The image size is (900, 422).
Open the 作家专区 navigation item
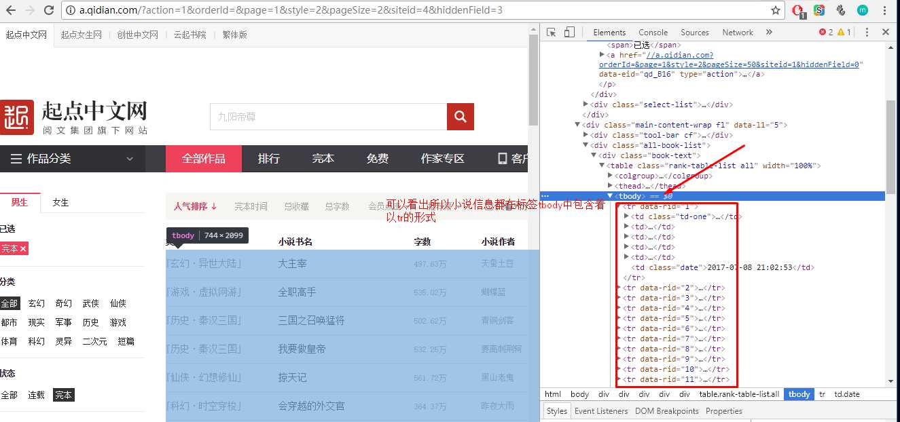pyautogui.click(x=443, y=159)
